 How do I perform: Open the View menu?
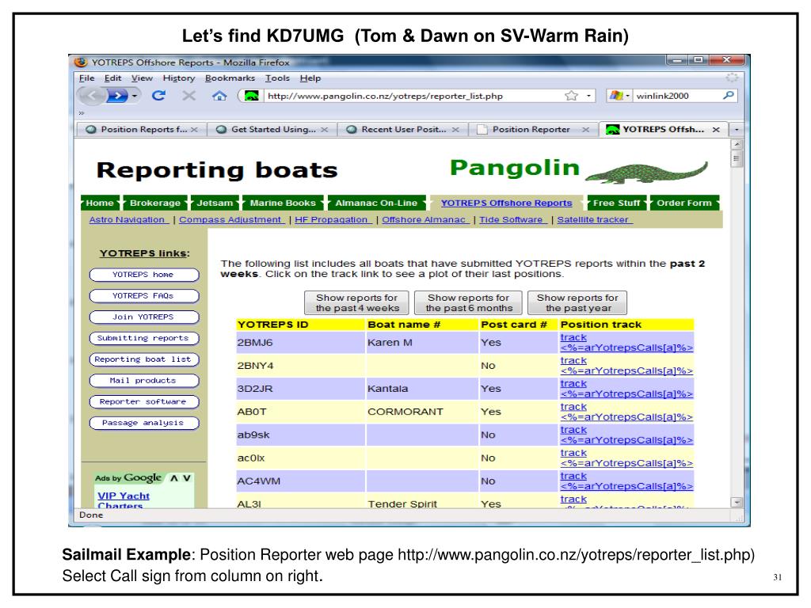(x=142, y=78)
